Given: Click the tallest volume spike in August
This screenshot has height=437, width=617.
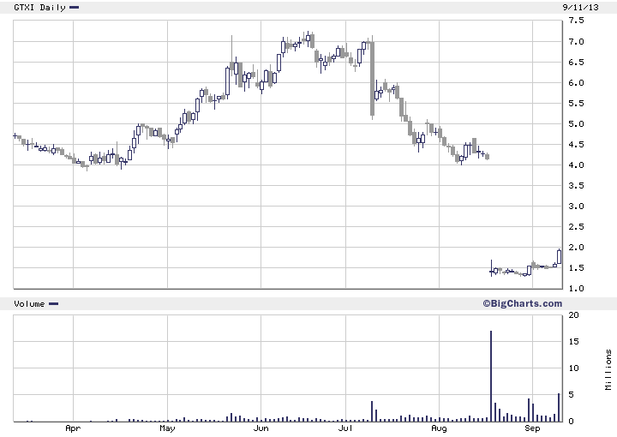Looking at the screenshot, I should tap(491, 376).
